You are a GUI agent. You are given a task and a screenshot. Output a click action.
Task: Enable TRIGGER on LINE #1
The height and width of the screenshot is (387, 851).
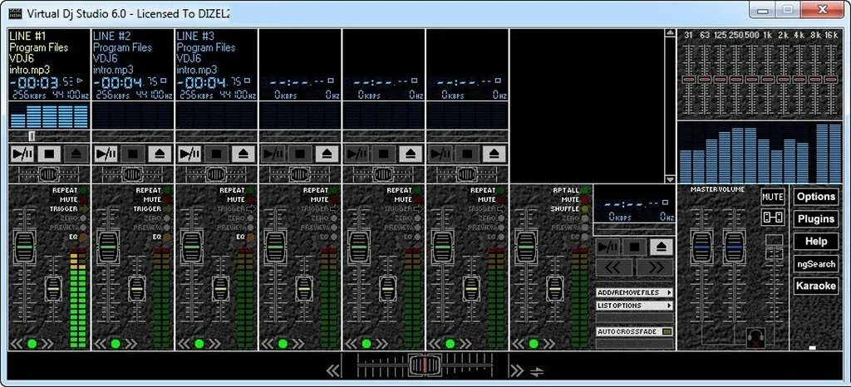click(x=83, y=208)
